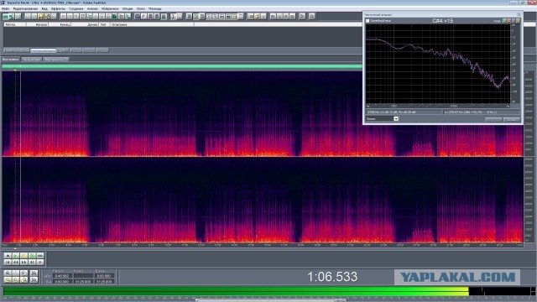
Task: Click the horizontal scrollbar at window bottom
Action: 270,300
